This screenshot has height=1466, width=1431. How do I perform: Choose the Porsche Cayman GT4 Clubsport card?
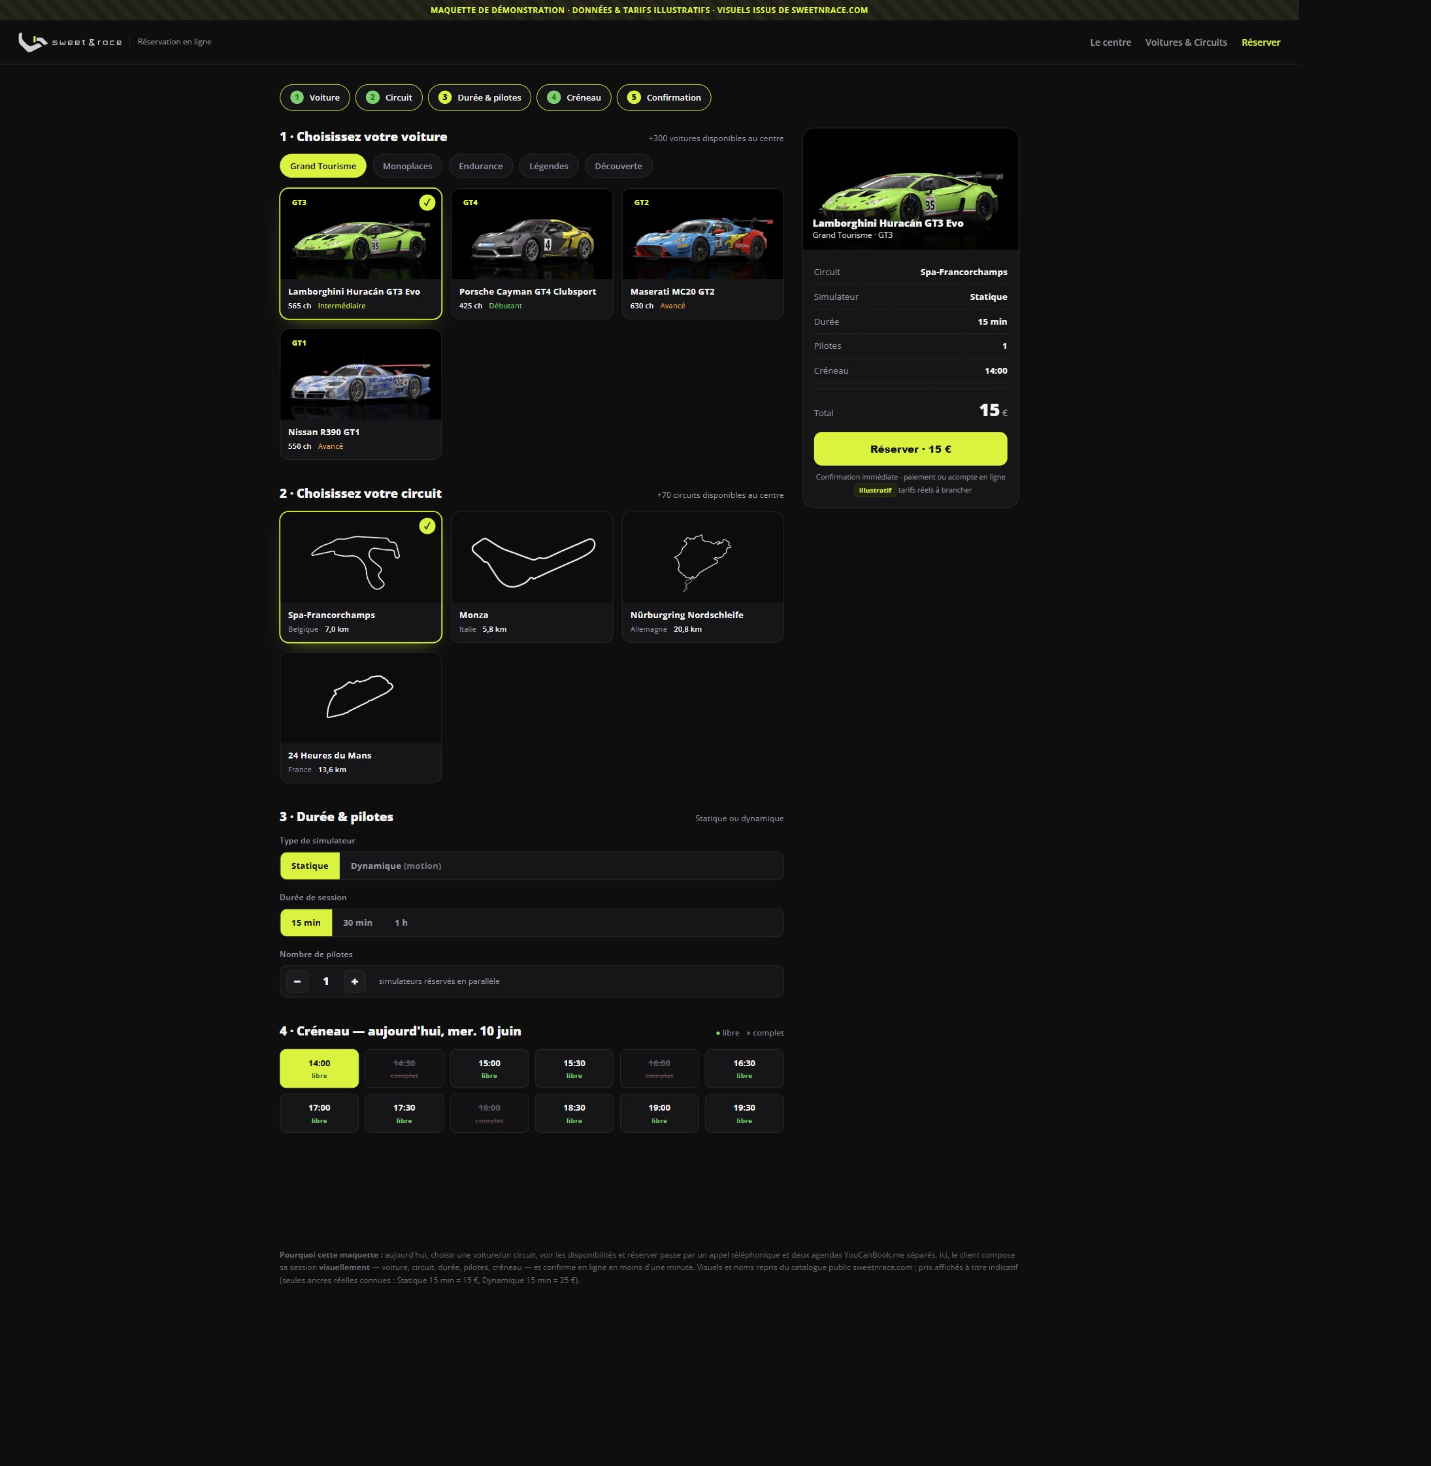pos(532,254)
